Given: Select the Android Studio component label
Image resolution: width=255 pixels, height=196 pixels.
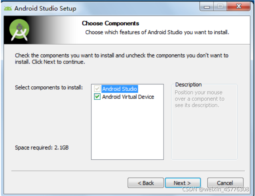Looking at the screenshot, I should coord(120,89).
